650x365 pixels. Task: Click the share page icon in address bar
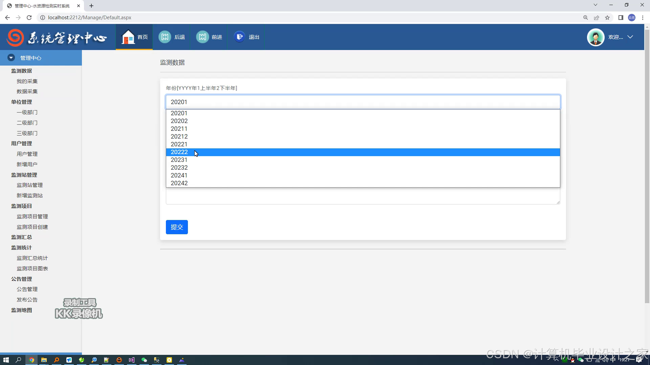[x=597, y=18]
